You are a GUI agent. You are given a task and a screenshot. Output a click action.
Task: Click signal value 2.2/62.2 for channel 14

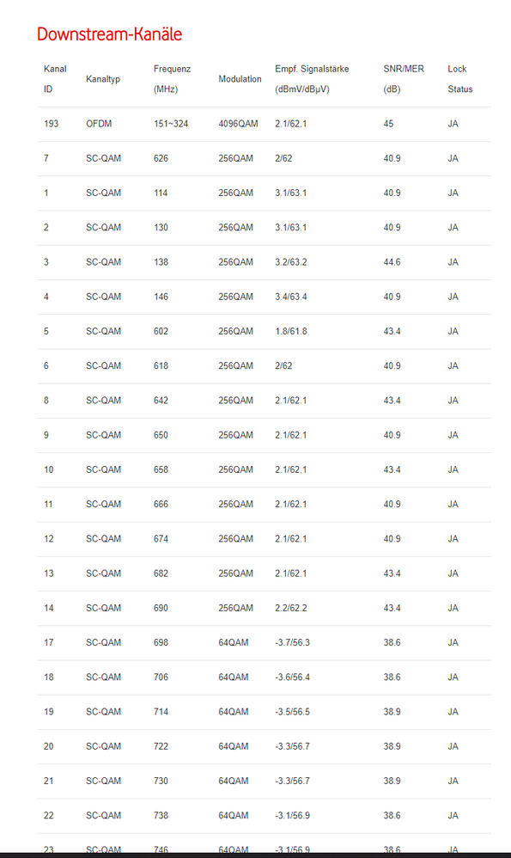291,608
